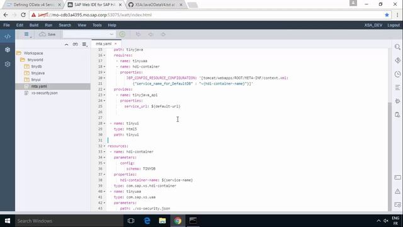The image size is (403, 227).
Task: Open the second cube icon in left sidebar
Action: [8, 50]
